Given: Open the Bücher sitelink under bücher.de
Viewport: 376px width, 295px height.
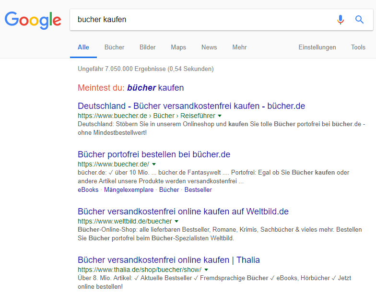Looking at the screenshot, I should [169, 190].
